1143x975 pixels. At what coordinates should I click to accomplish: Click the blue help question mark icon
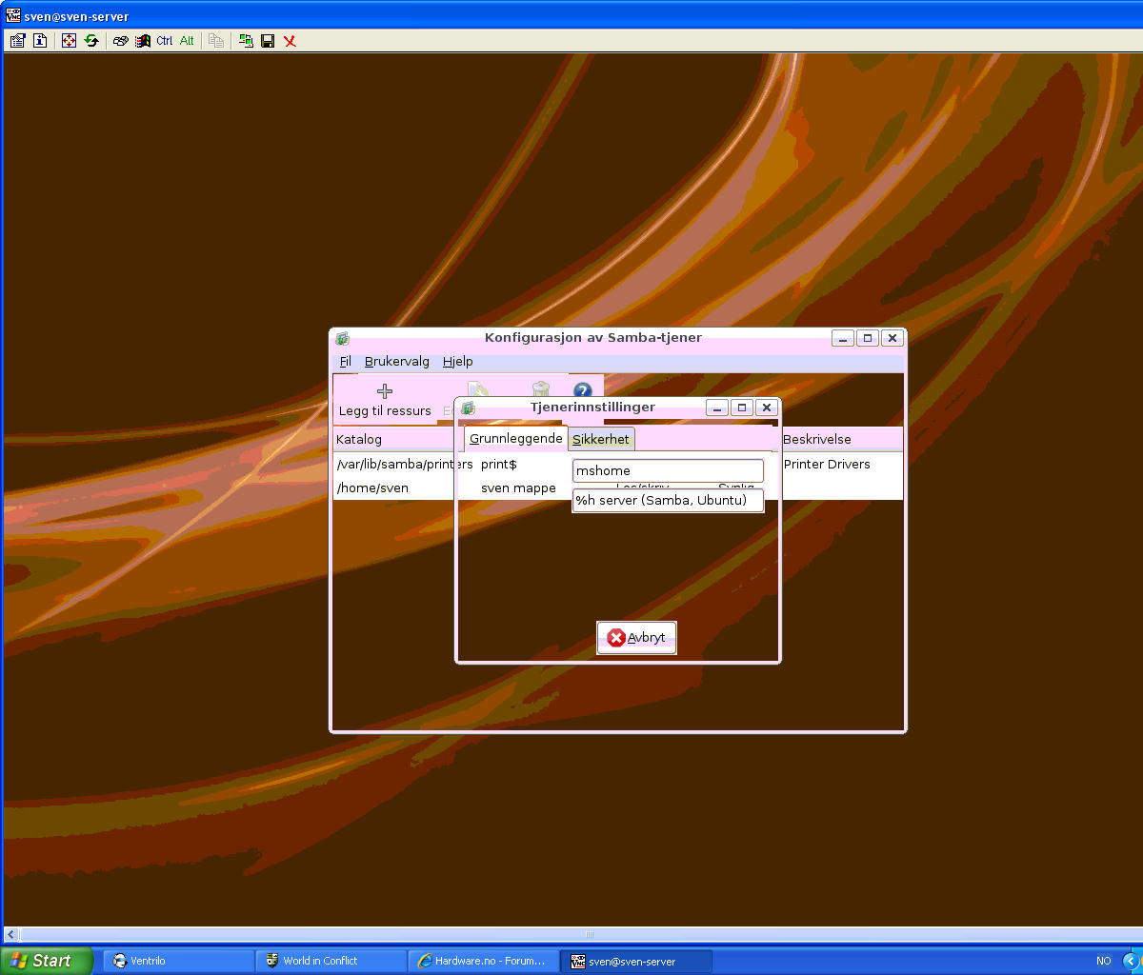tap(583, 391)
